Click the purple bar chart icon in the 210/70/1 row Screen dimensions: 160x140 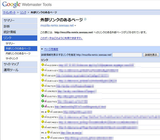[x=46, y=96]
